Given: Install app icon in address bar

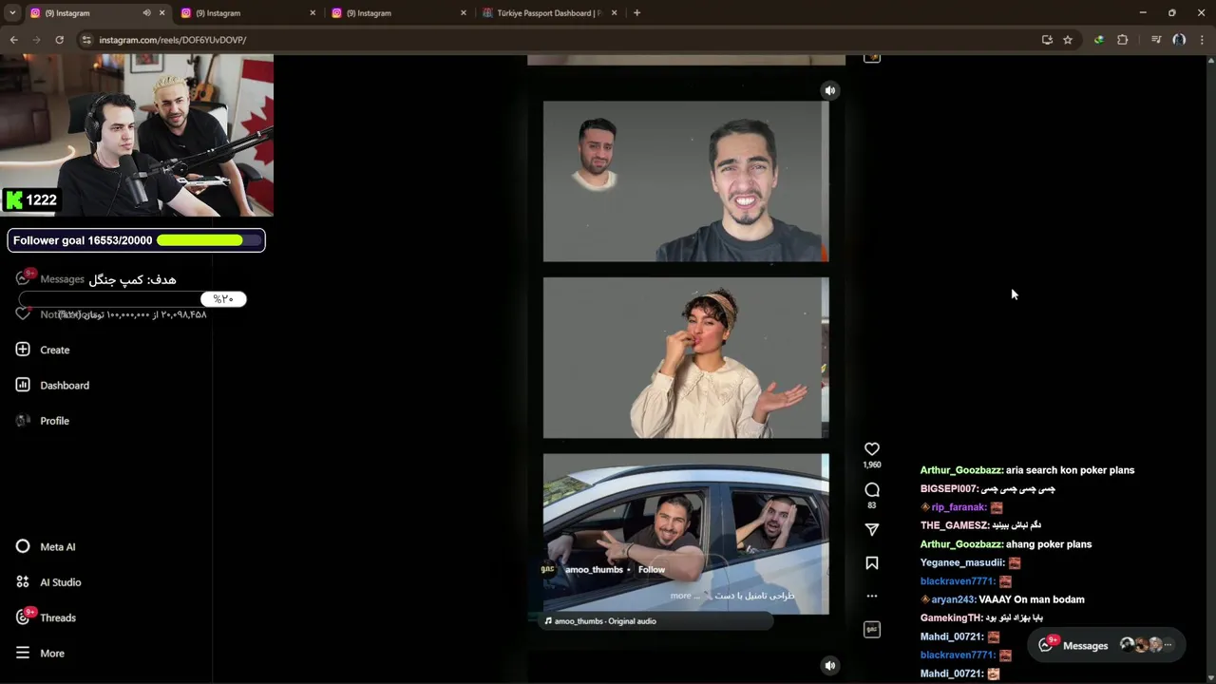Looking at the screenshot, I should click(1047, 40).
